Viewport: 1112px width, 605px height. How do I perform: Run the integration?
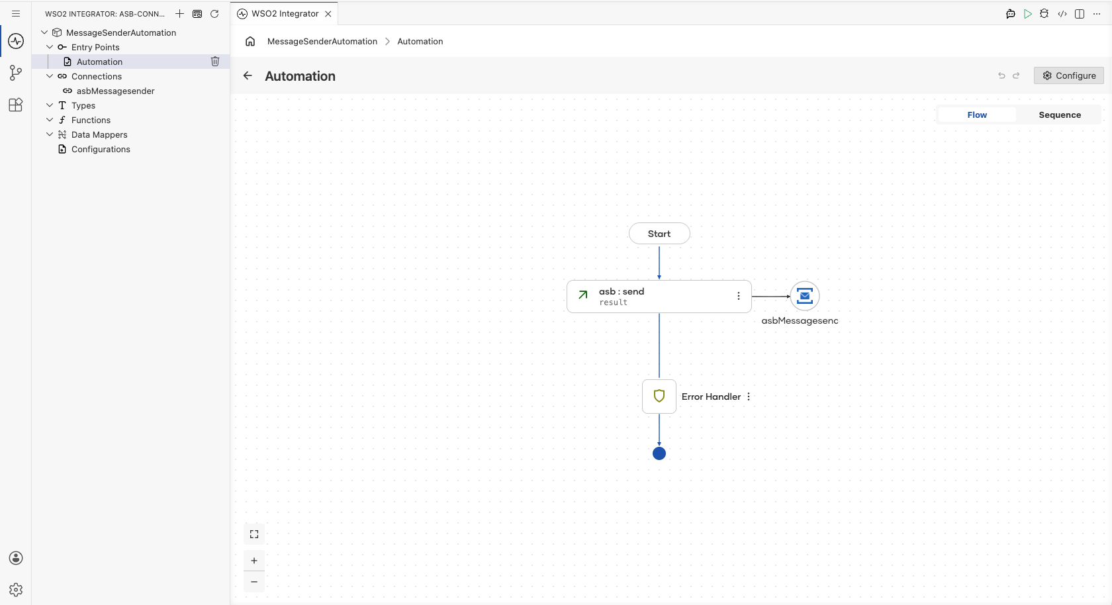[x=1028, y=13]
